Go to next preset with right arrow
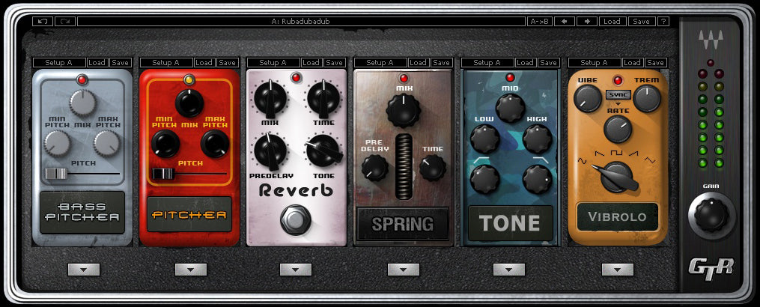This screenshot has height=307, width=760. 587,21
